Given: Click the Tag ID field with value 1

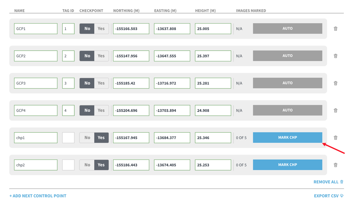Looking at the screenshot, I should 68,29.
